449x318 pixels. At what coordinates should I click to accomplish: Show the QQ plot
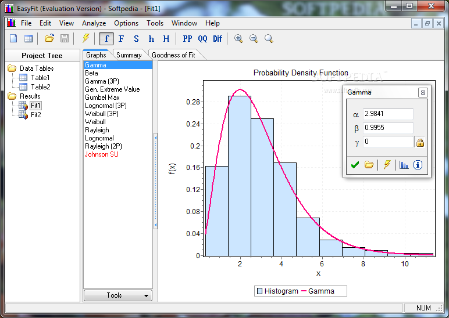tap(202, 38)
